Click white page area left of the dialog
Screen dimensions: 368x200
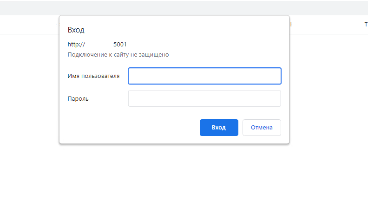click(28, 93)
